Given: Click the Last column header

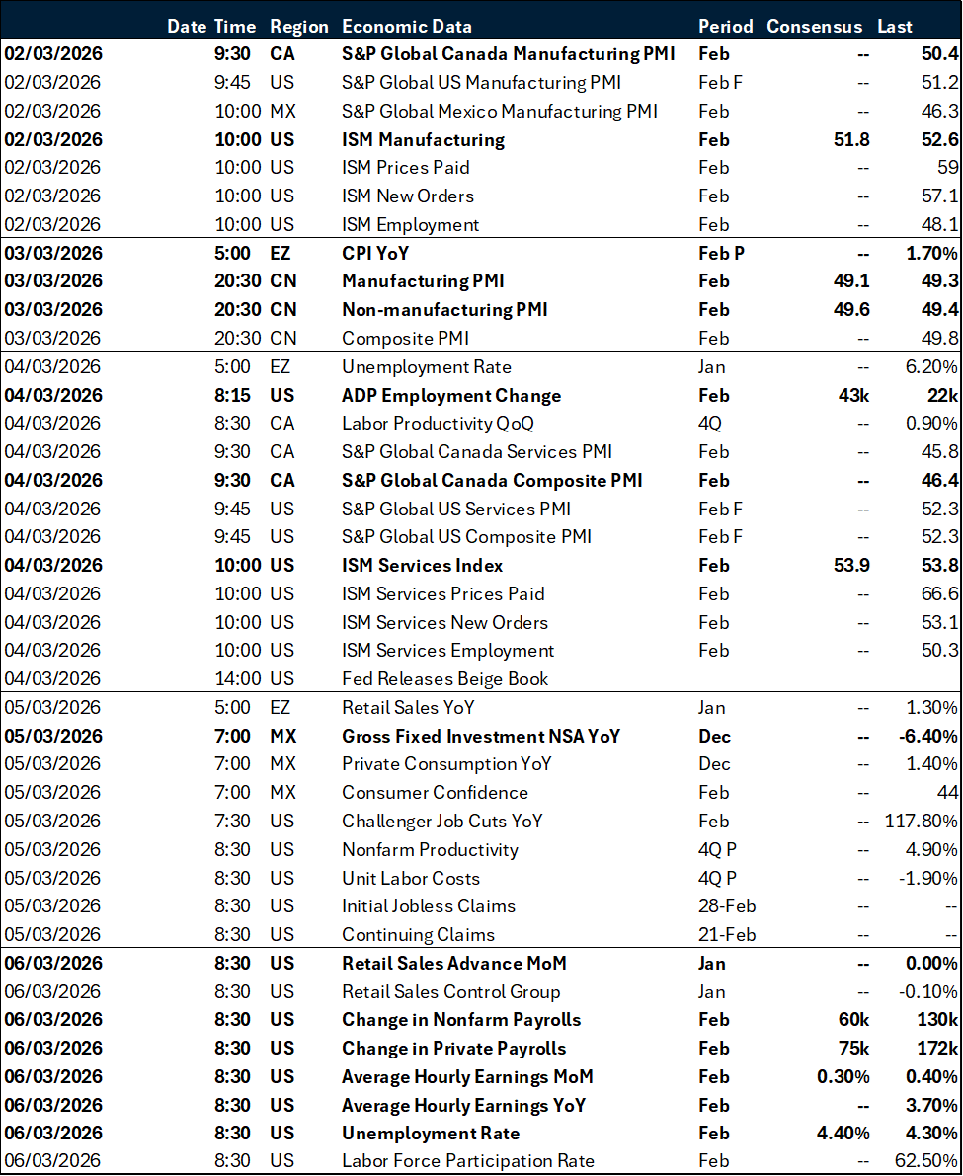Looking at the screenshot, I should (894, 26).
